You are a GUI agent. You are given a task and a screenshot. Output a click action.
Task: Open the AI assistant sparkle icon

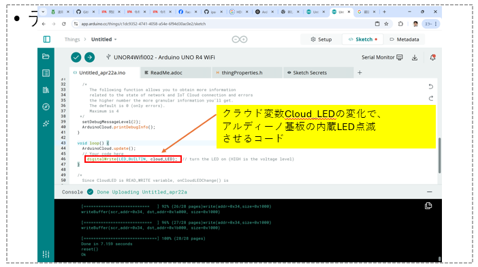(x=46, y=123)
